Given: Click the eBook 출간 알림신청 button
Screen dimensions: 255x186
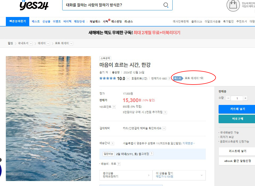Looking at the screenshot, I should [x=237, y=161].
